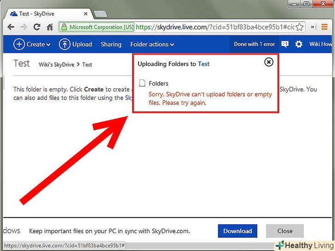Screen dimensions: 335x251
Task: Follow the Test link in upload popup
Action: [203, 64]
